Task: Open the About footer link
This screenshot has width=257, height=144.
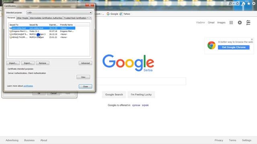Action: coord(44,140)
